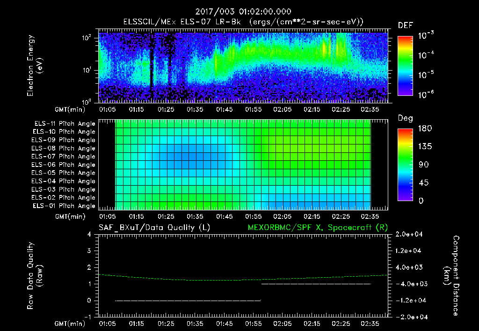Select green MEXORBMC/SPF X, Spacecraft (R) legend

[x=318, y=228]
